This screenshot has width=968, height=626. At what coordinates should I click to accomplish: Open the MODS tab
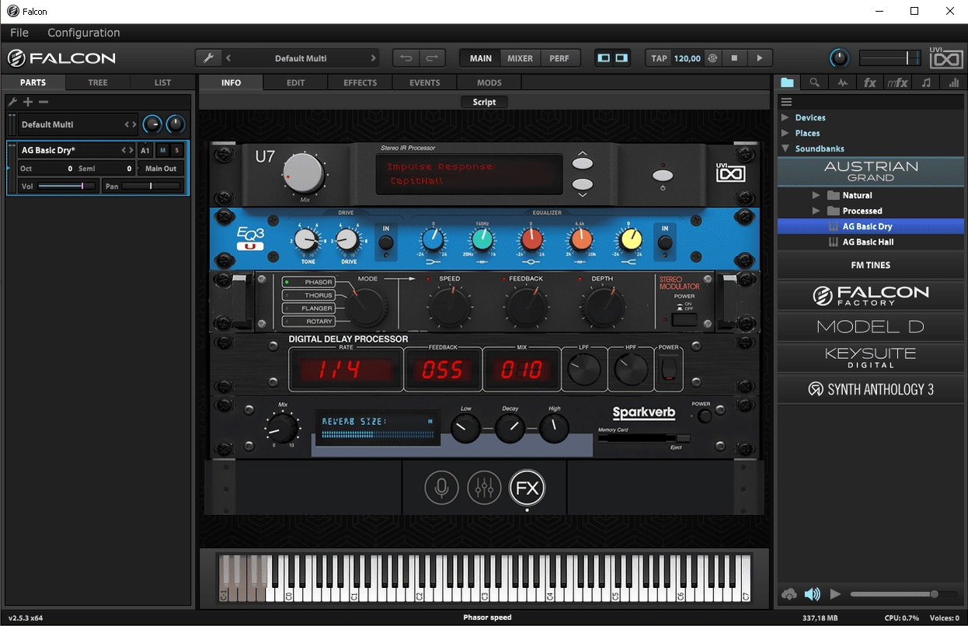pos(489,82)
